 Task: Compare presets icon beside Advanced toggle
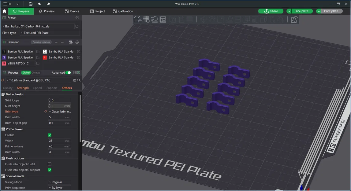click(79, 72)
